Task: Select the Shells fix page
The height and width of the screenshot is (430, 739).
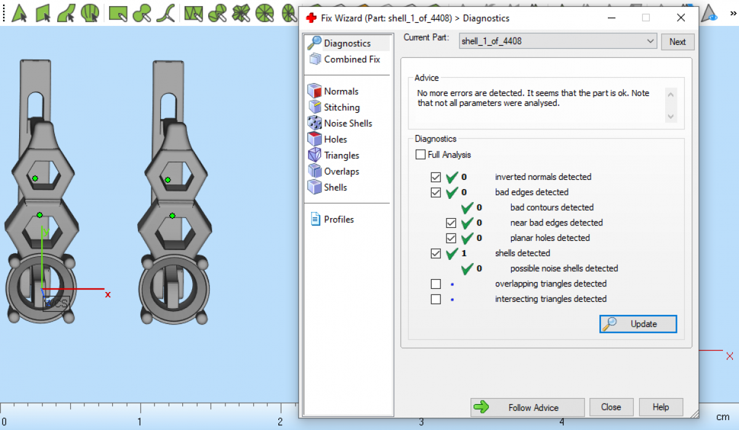Action: (335, 187)
